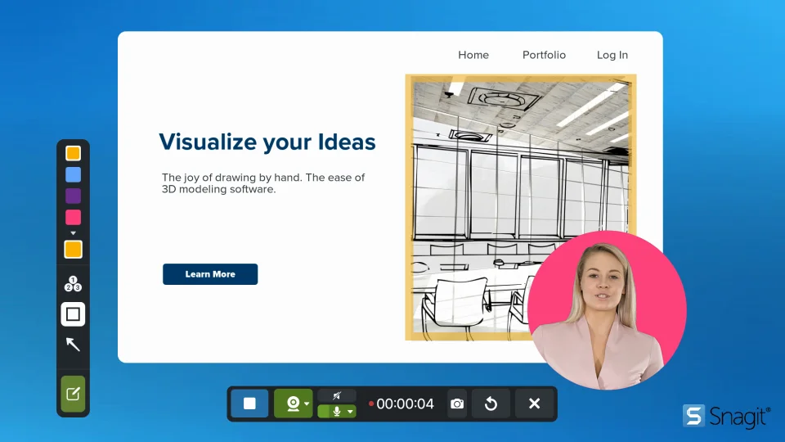785x442 pixels.
Task: Pick the purple color swatch
Action: (73, 196)
